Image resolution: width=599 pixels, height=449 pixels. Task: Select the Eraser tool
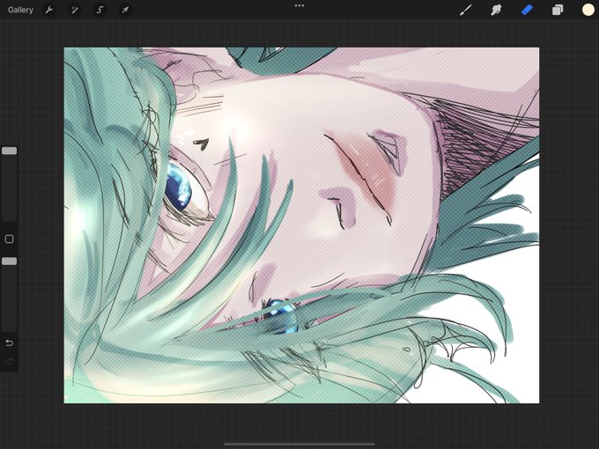(527, 10)
